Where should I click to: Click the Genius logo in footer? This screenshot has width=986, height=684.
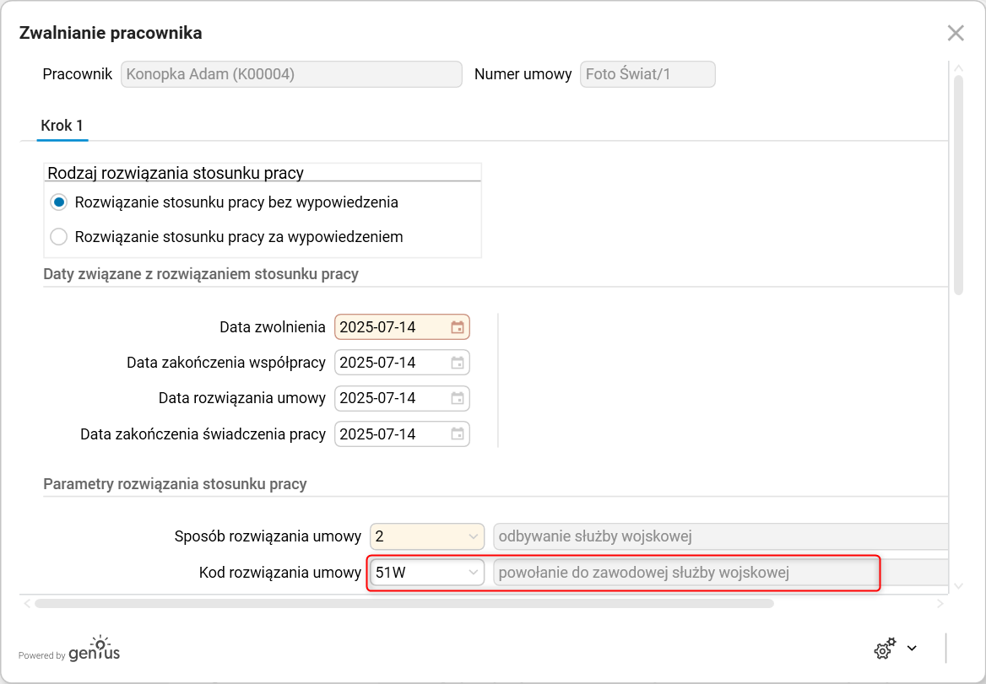pyautogui.click(x=94, y=649)
